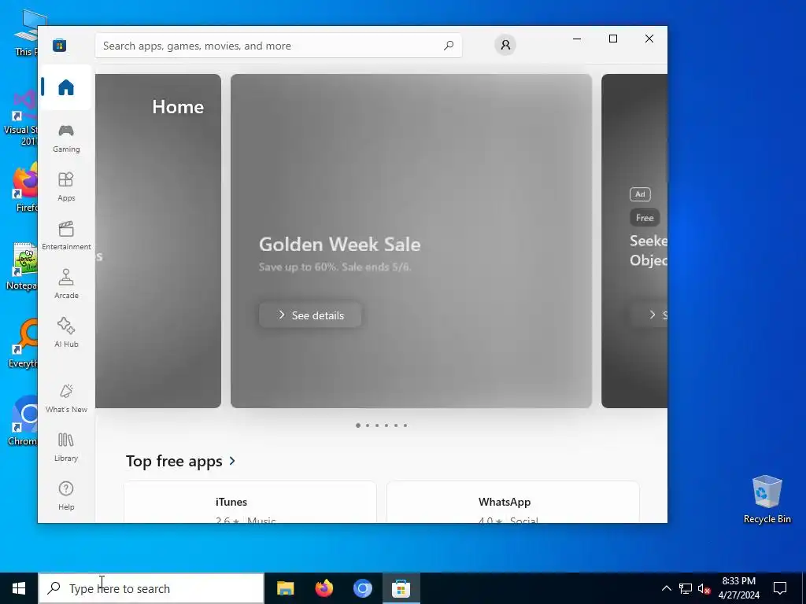Maximize the Microsoft Store window
The image size is (806, 604).
612,39
